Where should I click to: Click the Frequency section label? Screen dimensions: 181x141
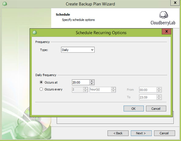42,42
